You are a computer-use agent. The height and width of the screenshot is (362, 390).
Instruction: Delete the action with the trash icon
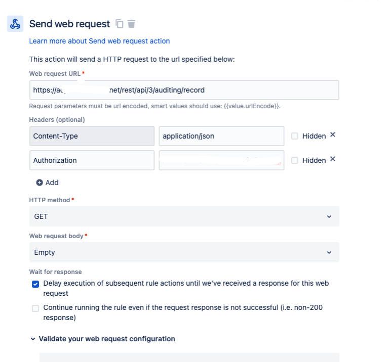click(x=131, y=24)
